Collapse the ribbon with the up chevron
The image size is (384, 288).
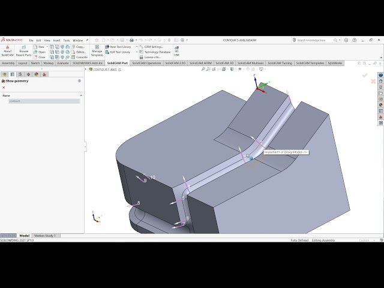tap(381, 58)
